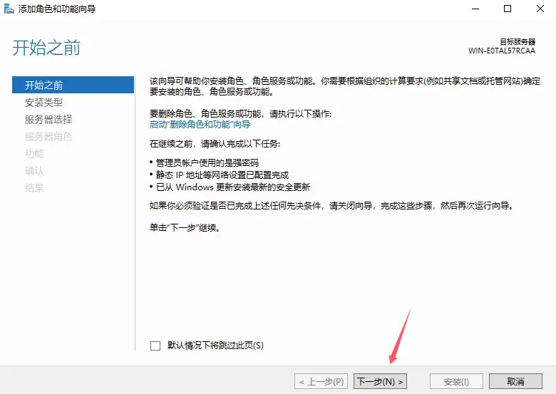
Task: Click 静态 IP 地址等网络设置已配置完成 text
Action: [222, 175]
